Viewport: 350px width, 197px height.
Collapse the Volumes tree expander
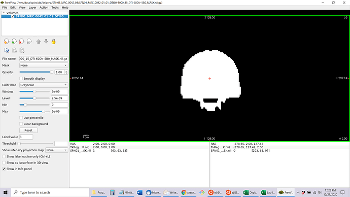pos(4,13)
